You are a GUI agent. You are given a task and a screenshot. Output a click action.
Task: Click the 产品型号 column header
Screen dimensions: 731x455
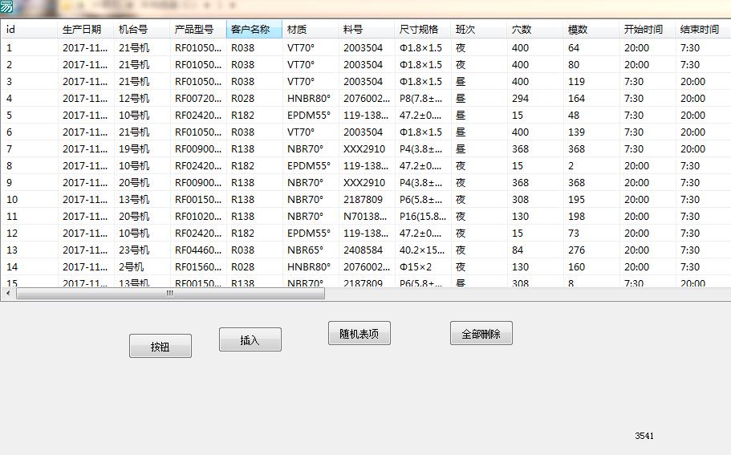(x=197, y=30)
